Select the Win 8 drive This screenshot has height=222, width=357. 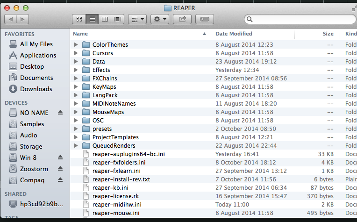tap(23, 158)
